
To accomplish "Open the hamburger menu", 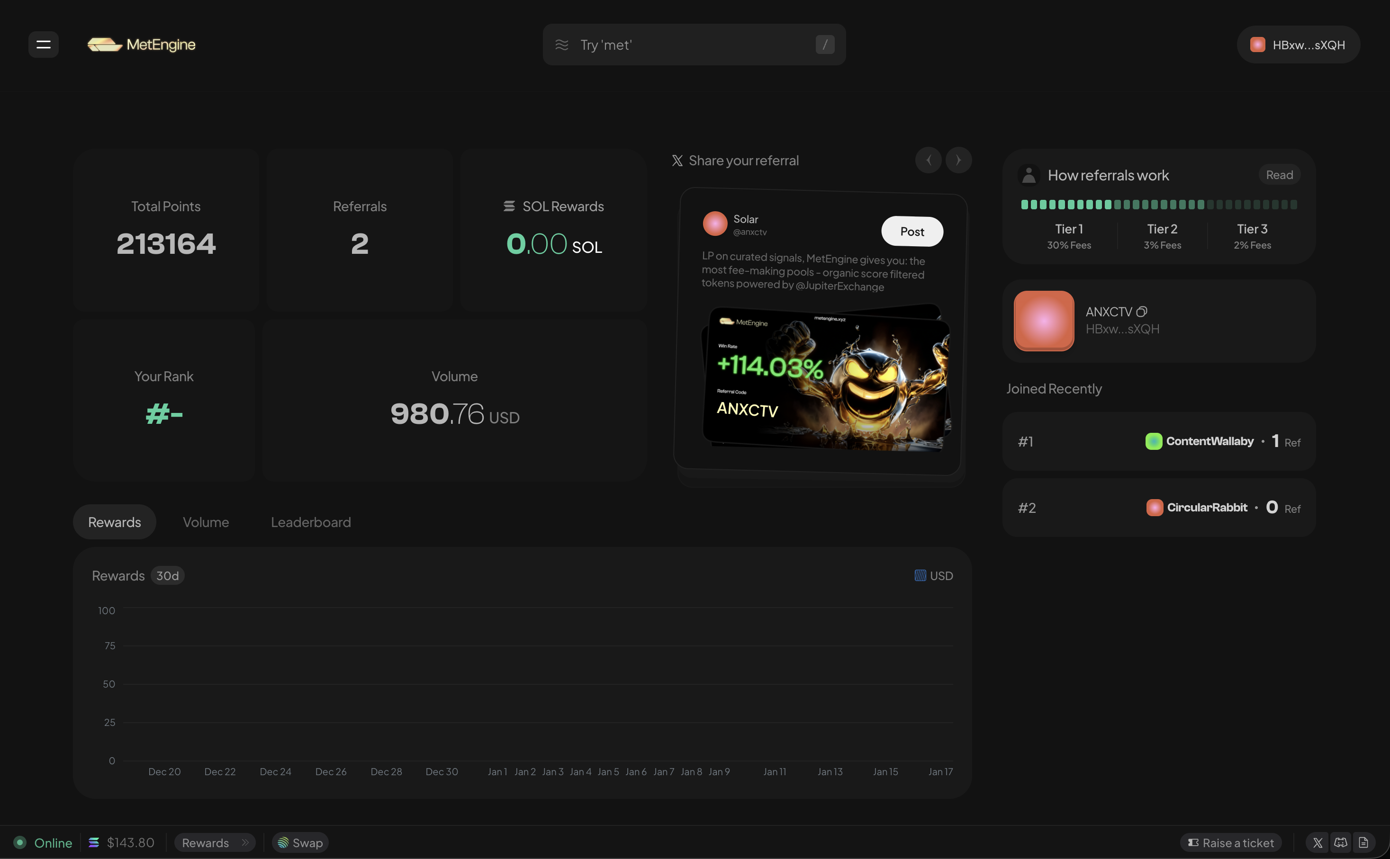I will click(x=44, y=45).
